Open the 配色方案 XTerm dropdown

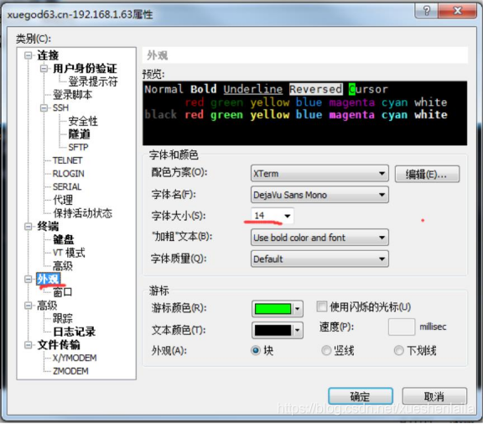(x=319, y=173)
